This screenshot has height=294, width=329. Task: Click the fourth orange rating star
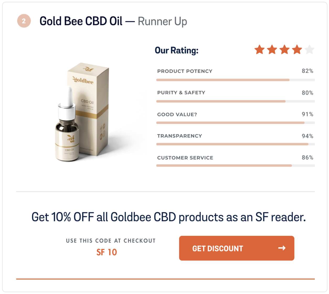coord(298,50)
